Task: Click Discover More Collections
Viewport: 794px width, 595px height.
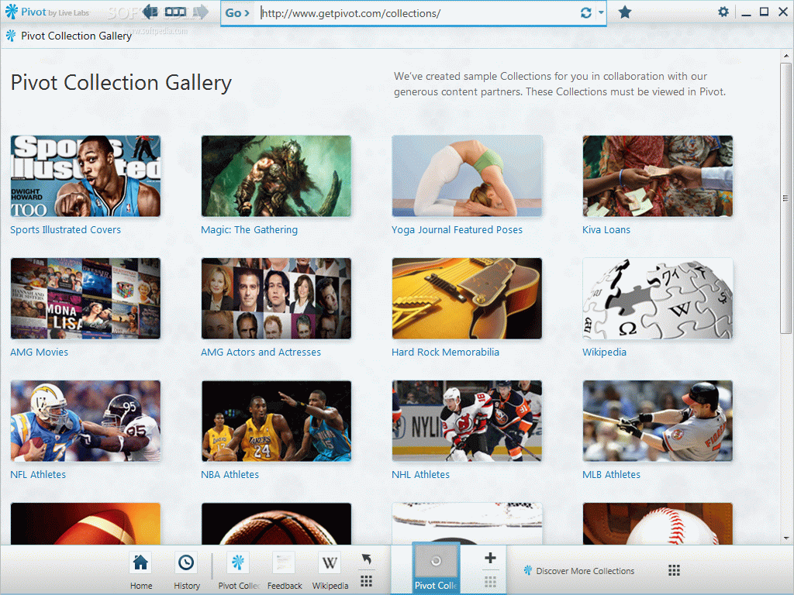Action: [x=578, y=571]
